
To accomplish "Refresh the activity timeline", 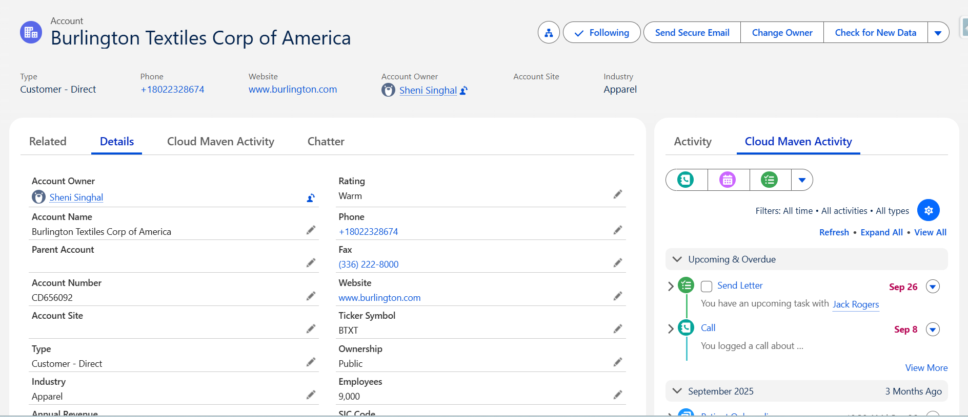I will click(x=834, y=232).
